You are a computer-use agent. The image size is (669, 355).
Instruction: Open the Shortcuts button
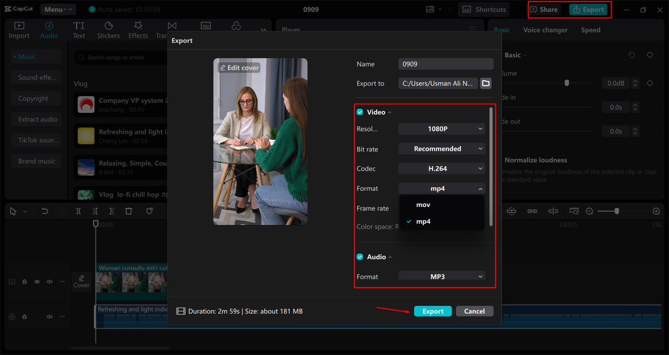coord(485,9)
